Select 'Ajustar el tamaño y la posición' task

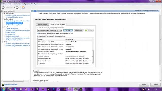click(18, 38)
